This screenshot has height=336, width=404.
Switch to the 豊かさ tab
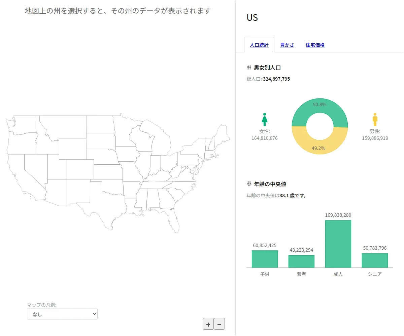point(287,45)
